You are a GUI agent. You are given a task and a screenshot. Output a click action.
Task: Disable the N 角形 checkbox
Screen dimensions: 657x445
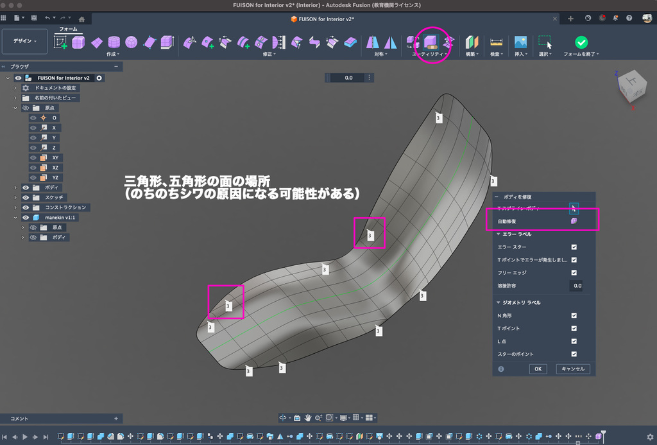(x=574, y=315)
